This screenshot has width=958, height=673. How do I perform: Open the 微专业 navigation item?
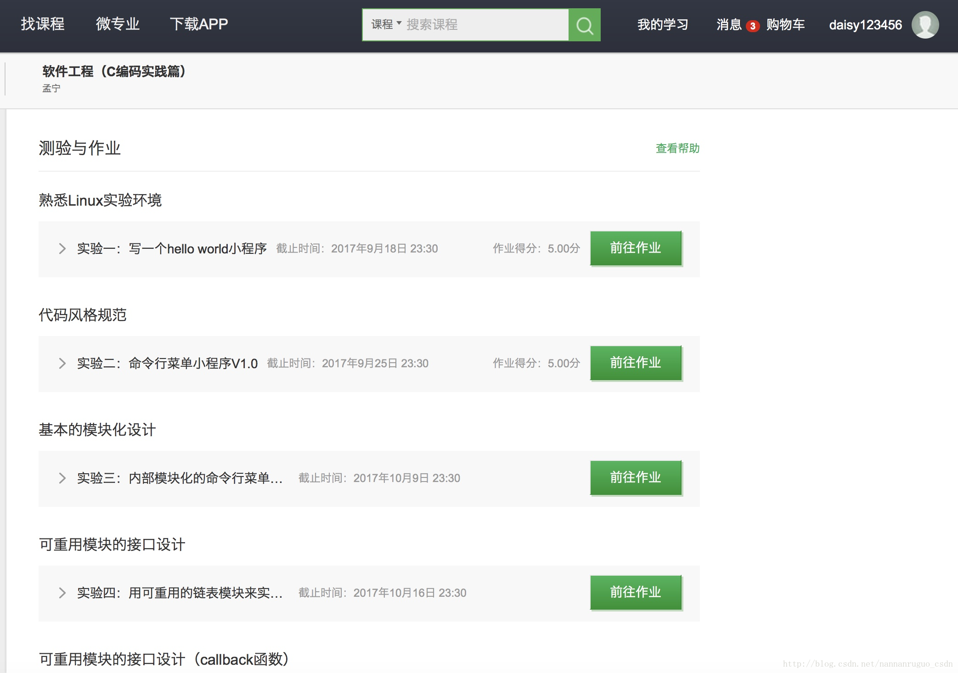[x=118, y=24]
